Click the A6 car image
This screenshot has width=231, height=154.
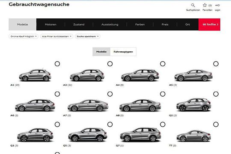pos(35,105)
